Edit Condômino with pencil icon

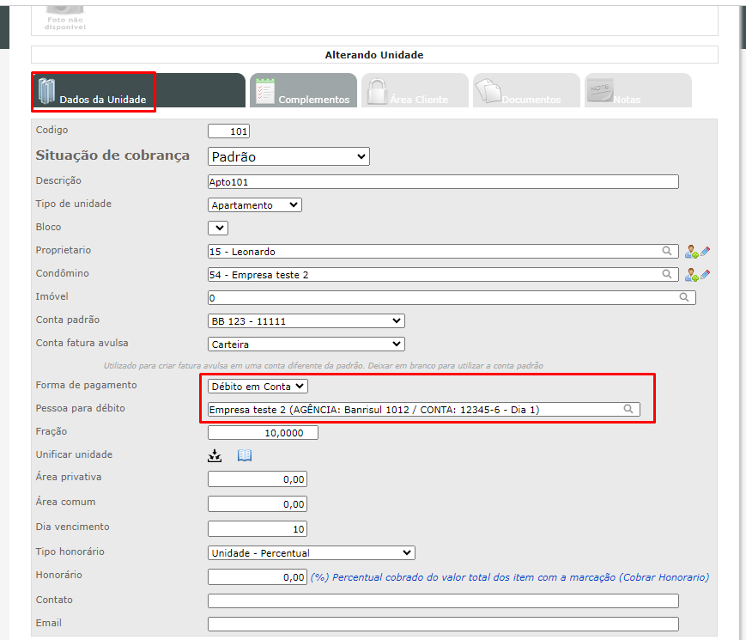pos(705,274)
